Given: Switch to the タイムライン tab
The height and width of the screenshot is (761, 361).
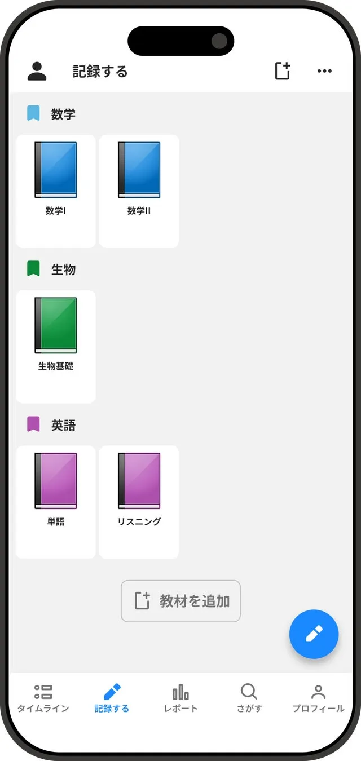Looking at the screenshot, I should [43, 698].
